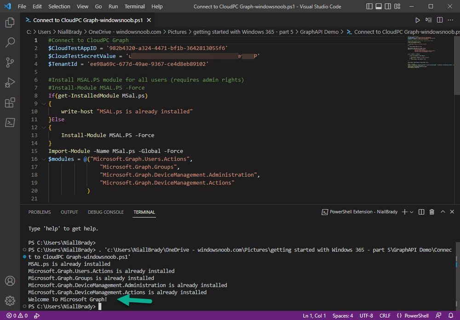Open the Extensions view

(x=10, y=103)
